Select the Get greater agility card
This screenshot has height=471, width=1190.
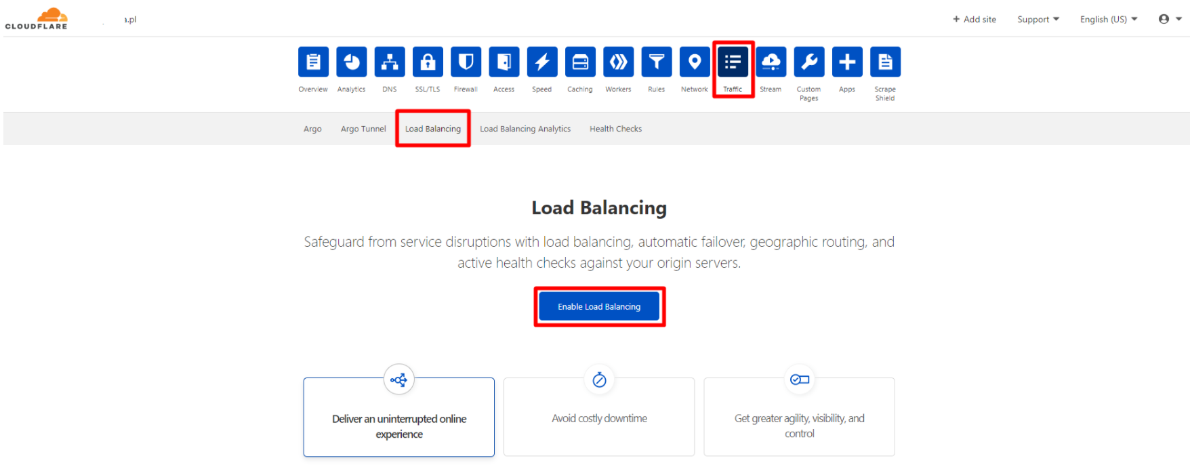coord(800,417)
